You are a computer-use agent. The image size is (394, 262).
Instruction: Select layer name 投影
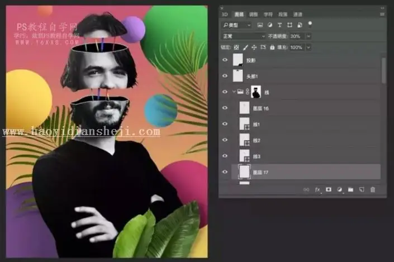point(251,60)
